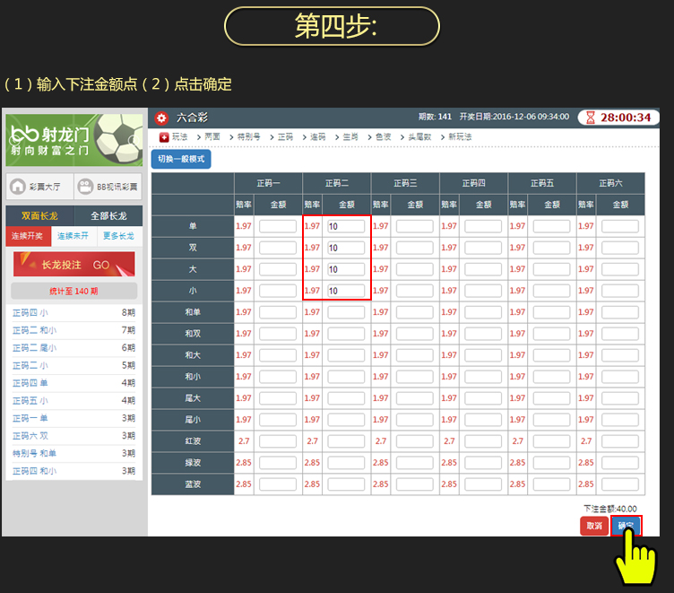Open 正码四 小 8期 streak link

coord(30,313)
